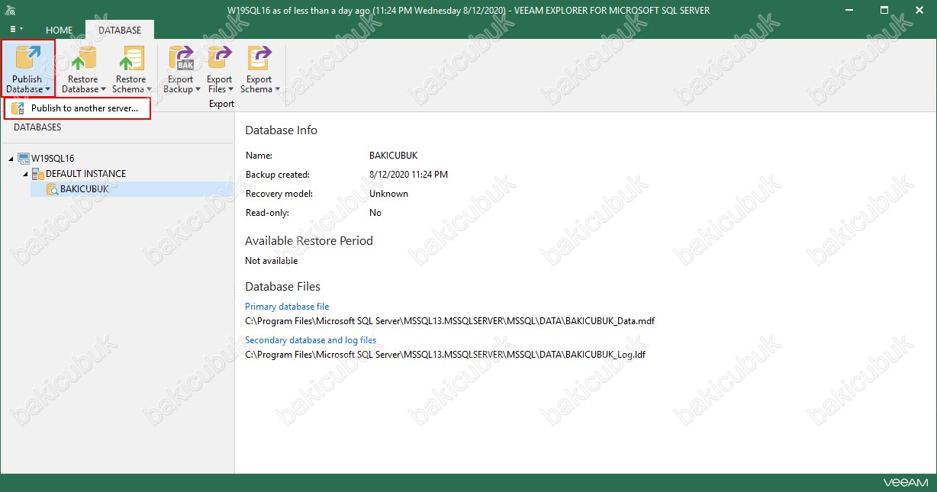Click the Export Backup BAK icon
937x492 pixels.
tap(181, 59)
